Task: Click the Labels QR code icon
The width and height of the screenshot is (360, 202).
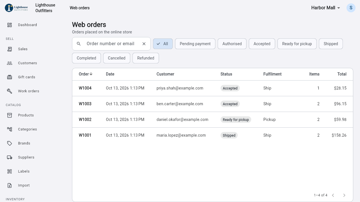Action: pyautogui.click(x=10, y=171)
